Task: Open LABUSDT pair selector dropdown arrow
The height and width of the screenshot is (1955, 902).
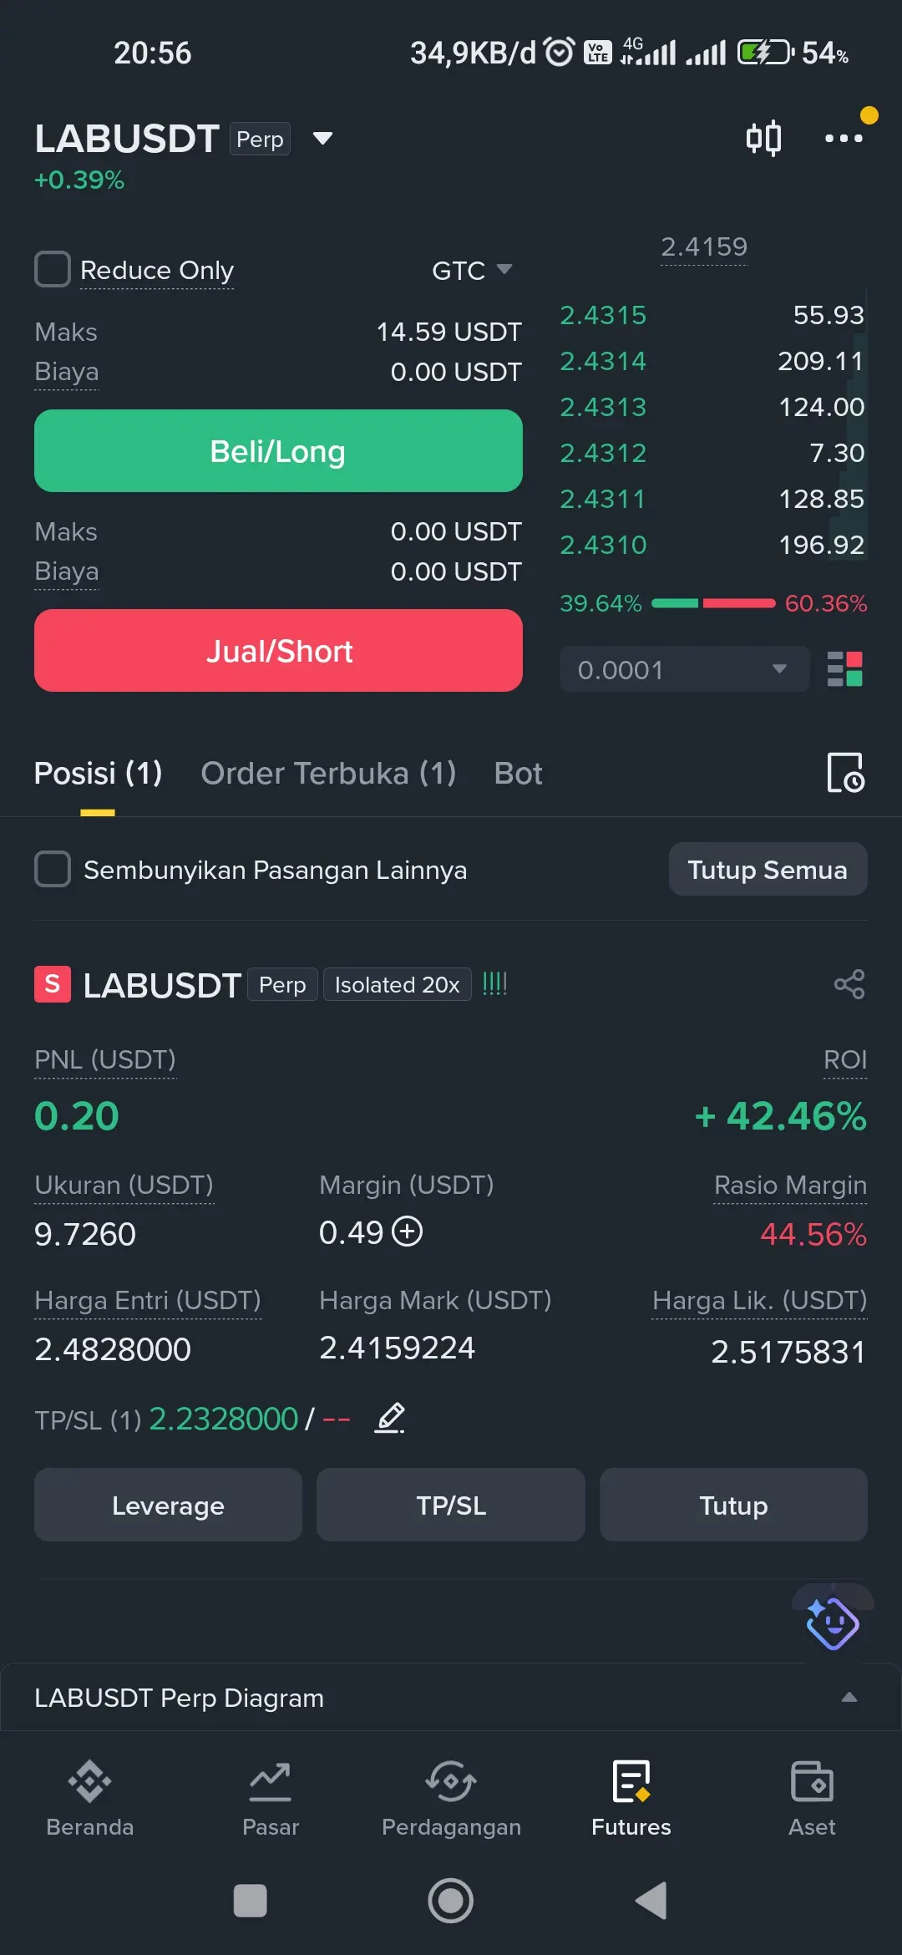Action: point(322,138)
